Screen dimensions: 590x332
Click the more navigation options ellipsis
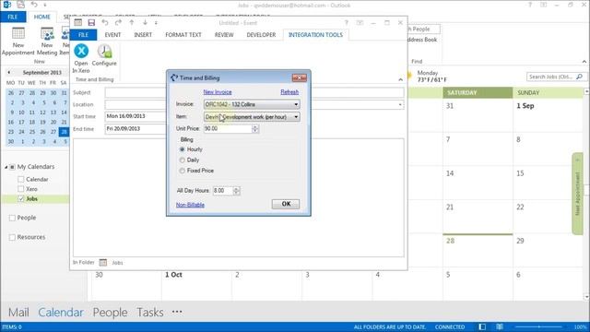[x=177, y=312]
